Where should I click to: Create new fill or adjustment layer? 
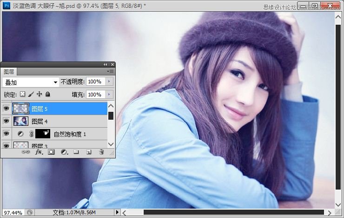click(x=64, y=152)
